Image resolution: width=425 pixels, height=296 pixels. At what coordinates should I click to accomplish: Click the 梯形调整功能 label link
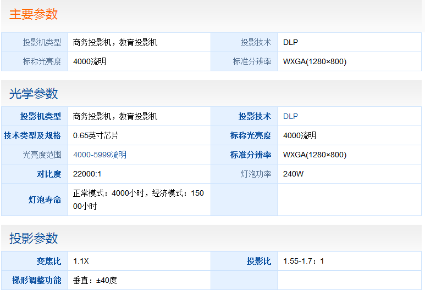(x=37, y=280)
